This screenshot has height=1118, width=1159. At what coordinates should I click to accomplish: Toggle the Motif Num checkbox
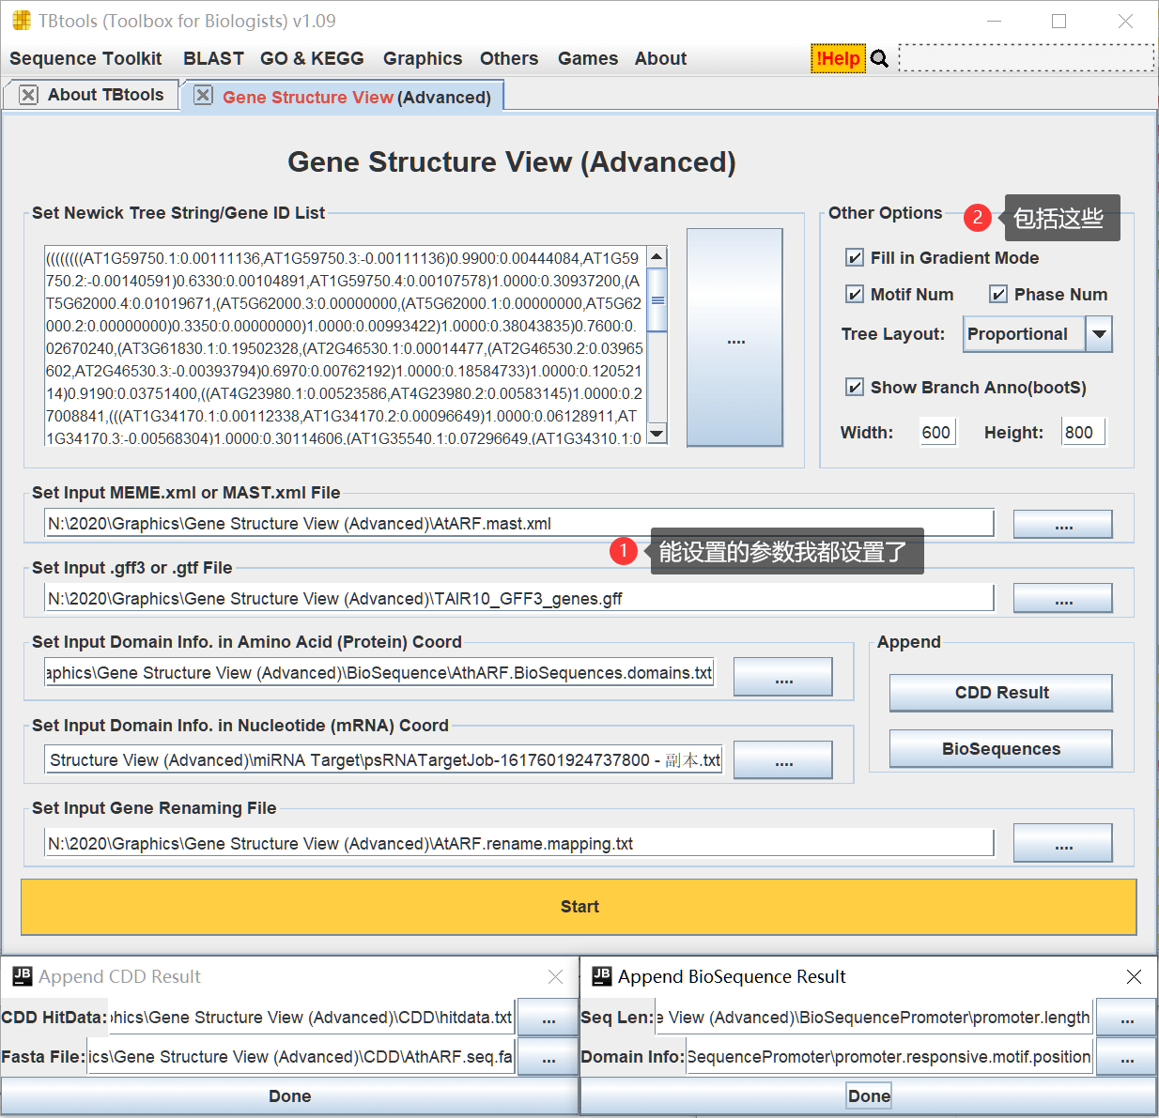click(x=855, y=294)
